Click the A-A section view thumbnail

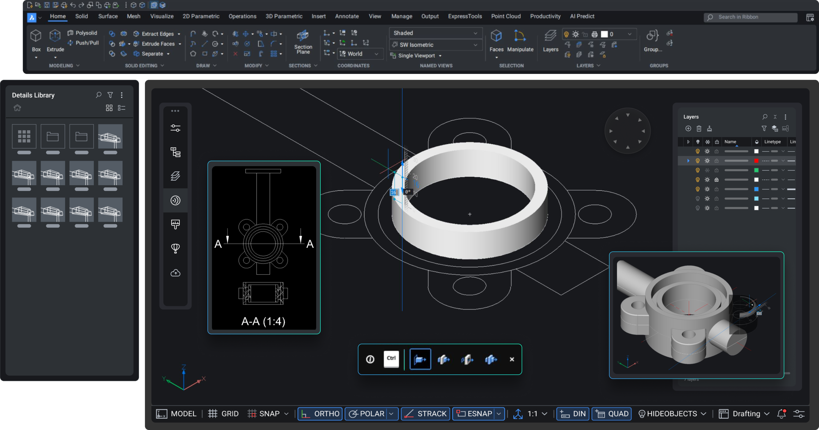point(264,248)
